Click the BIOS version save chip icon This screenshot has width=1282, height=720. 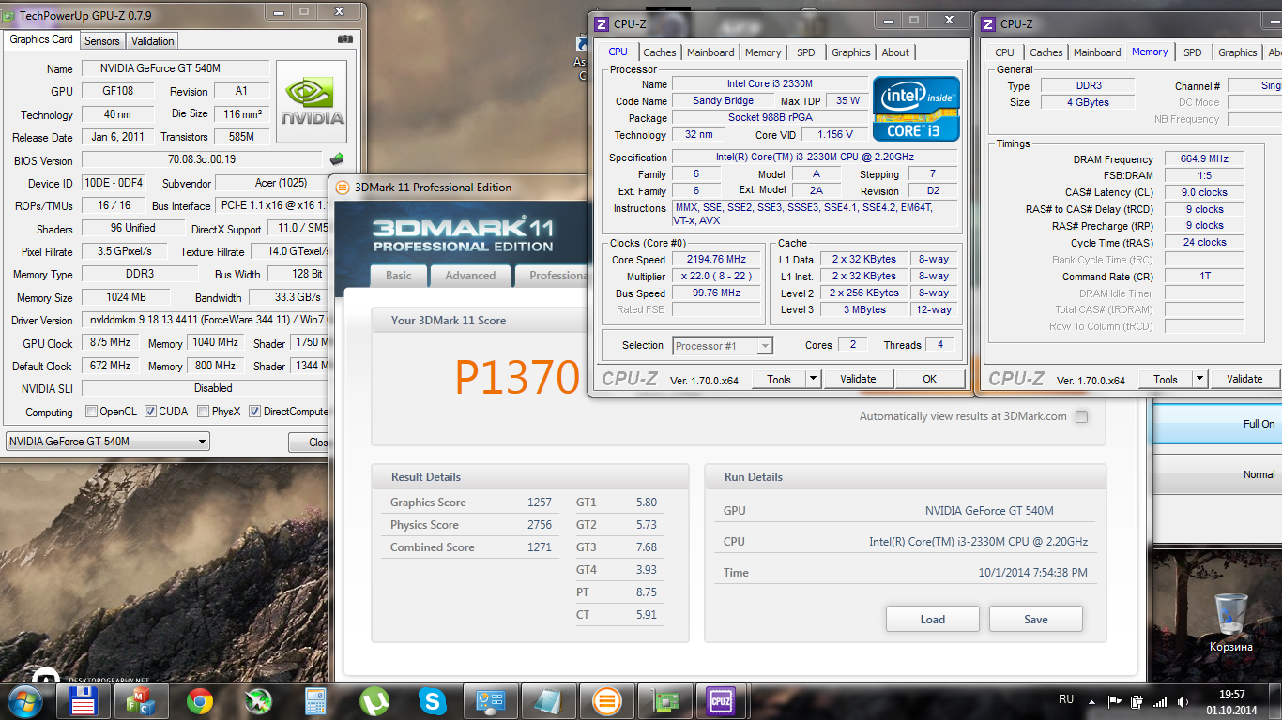(337, 159)
